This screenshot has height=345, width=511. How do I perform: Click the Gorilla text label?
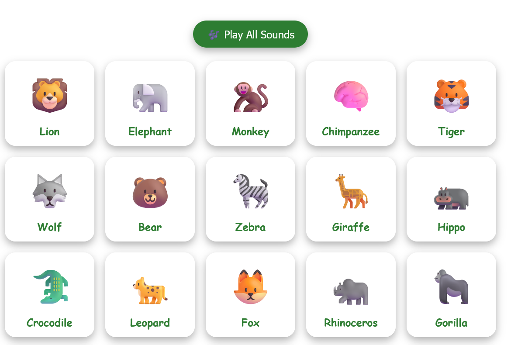tap(451, 323)
